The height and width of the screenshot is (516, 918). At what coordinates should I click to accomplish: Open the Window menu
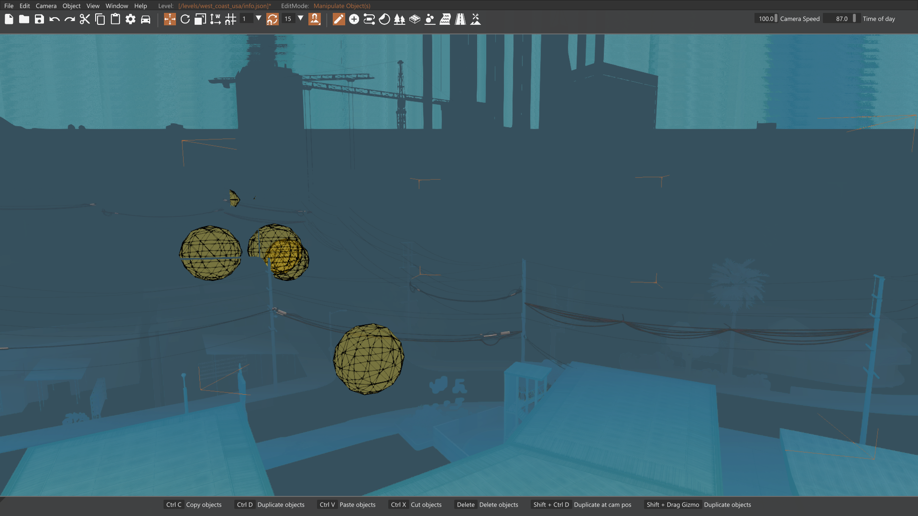point(117,6)
